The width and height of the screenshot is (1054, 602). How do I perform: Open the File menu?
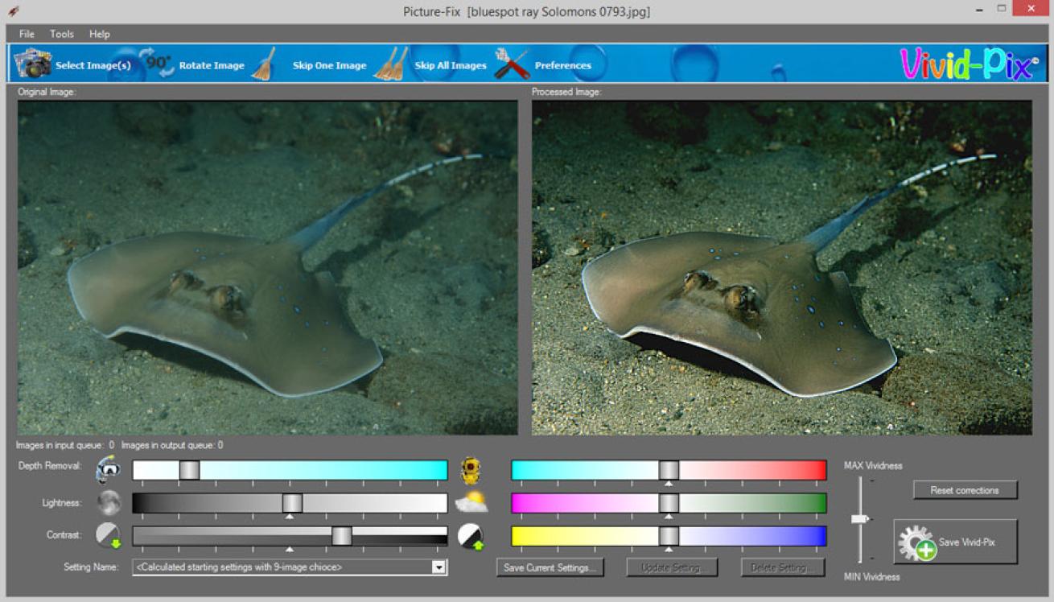point(27,34)
